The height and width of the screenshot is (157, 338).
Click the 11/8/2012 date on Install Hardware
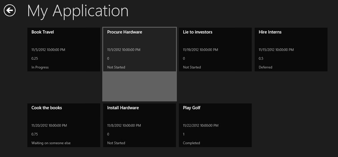click(x=124, y=125)
